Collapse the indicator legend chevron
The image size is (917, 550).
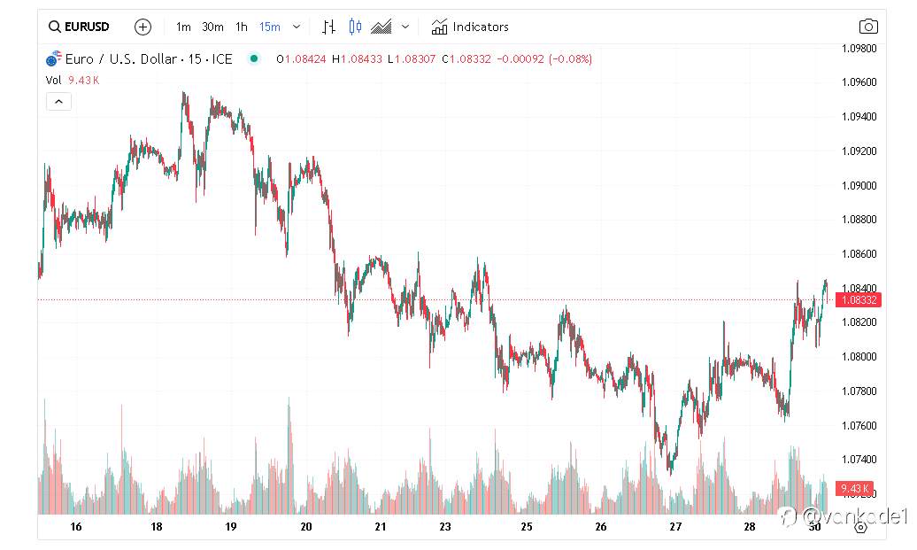[58, 102]
